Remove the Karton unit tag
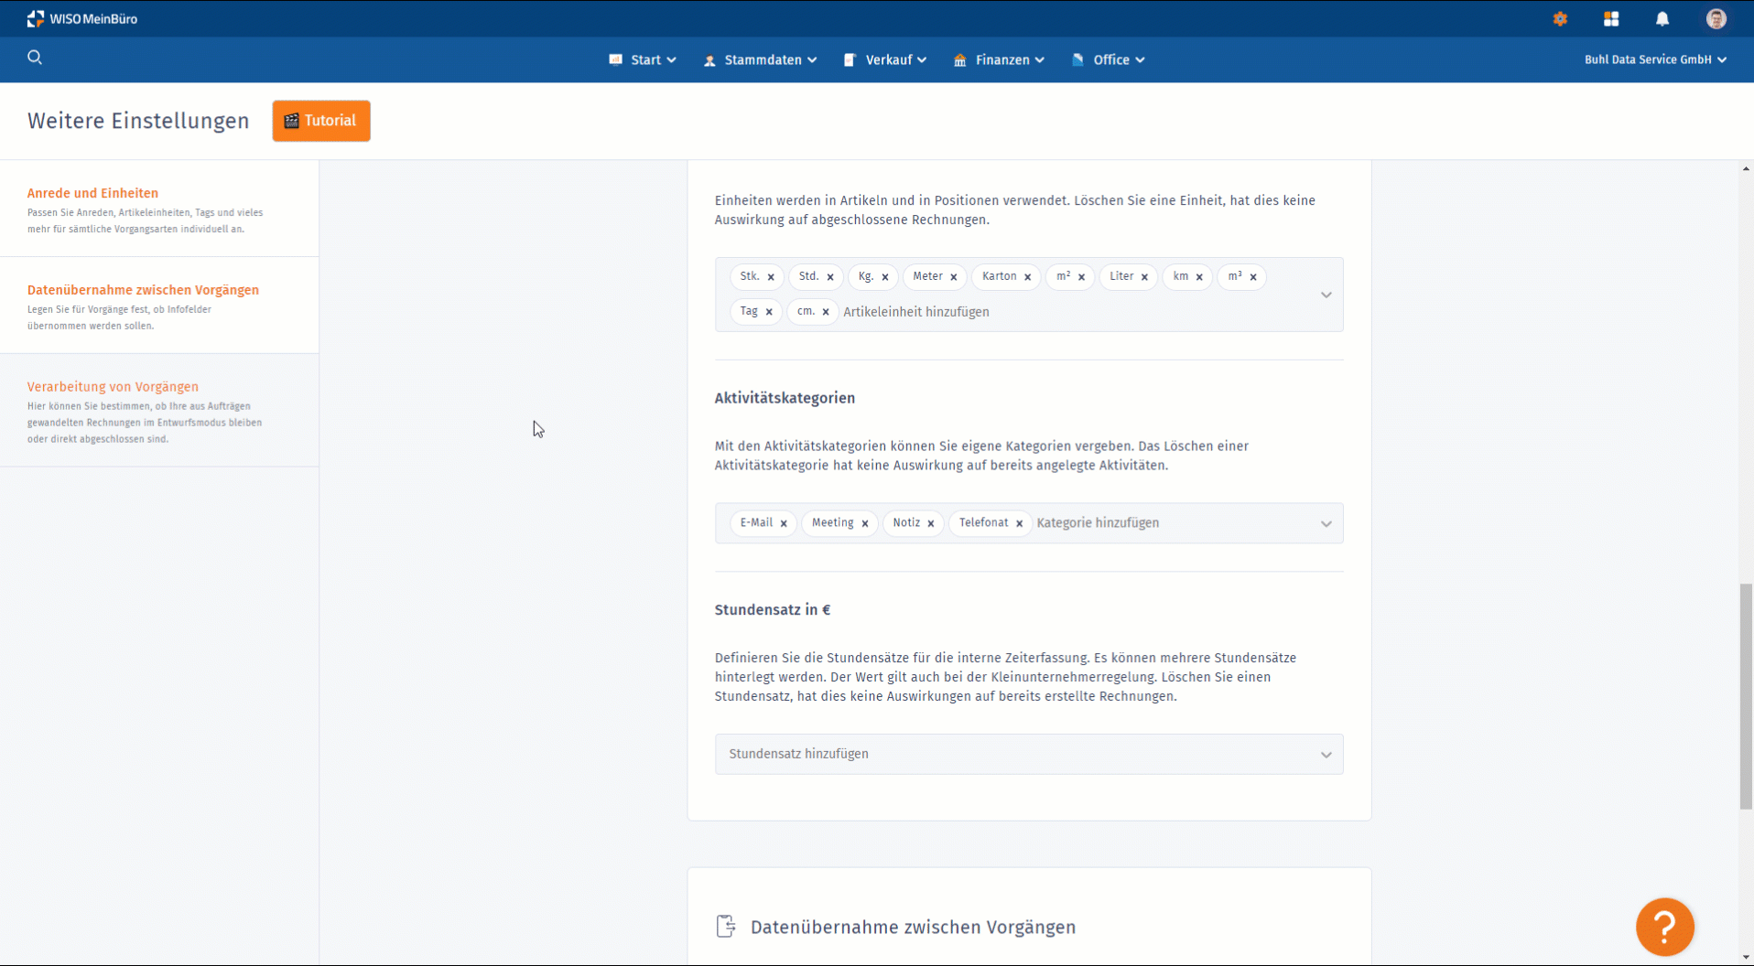Screen dimensions: 1754x966 click(x=1027, y=277)
